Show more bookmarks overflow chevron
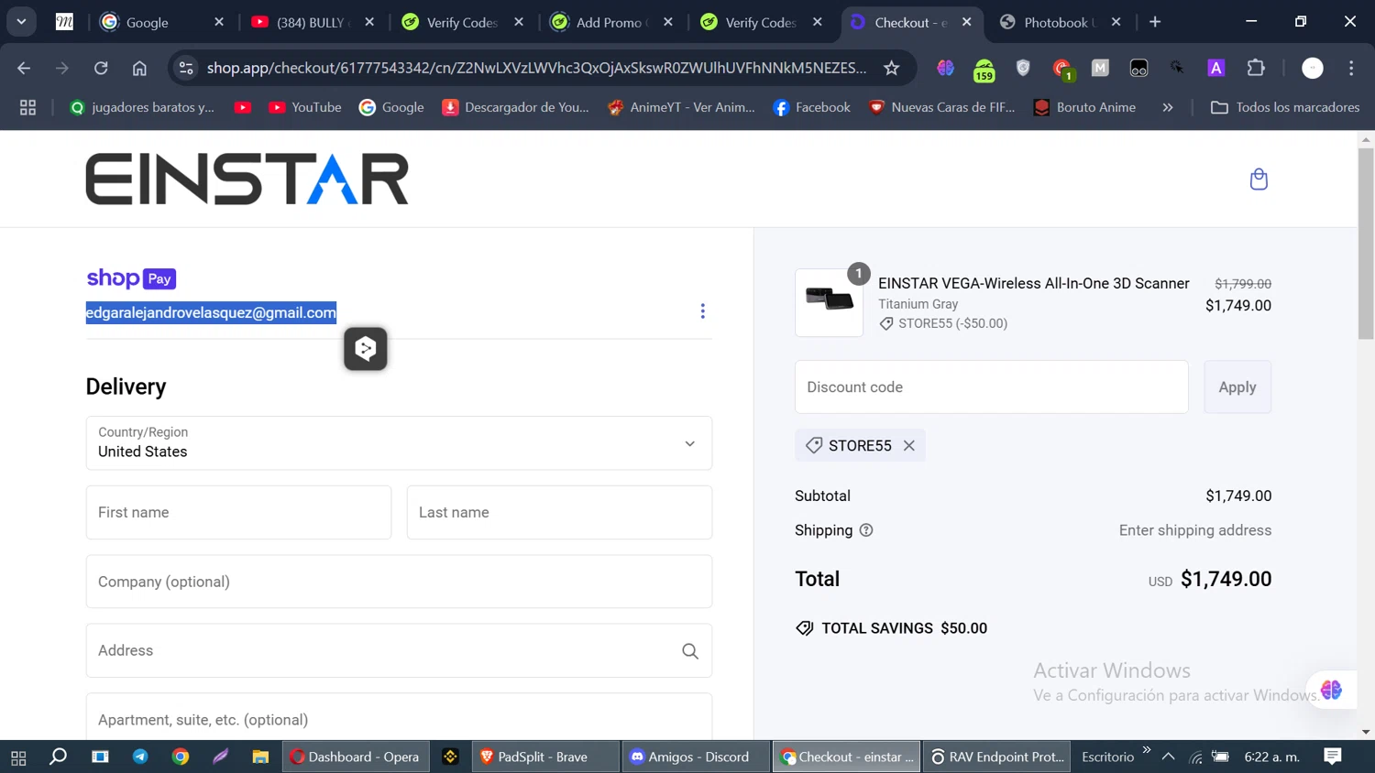 point(1167,107)
